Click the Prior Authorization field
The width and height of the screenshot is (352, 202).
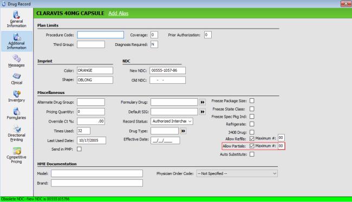point(207,35)
